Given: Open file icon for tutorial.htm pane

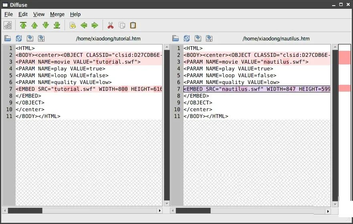Looking at the screenshot, I should coord(8,38).
